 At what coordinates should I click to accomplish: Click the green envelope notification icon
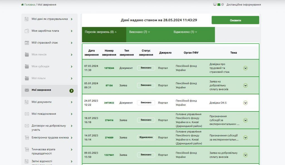coord(219,5)
